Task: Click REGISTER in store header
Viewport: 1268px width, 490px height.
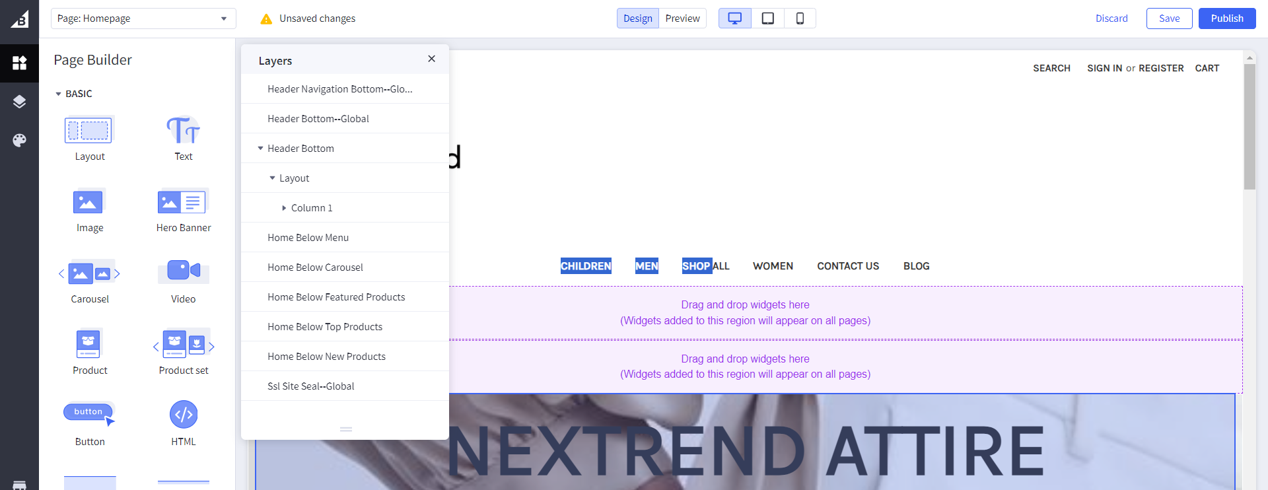Action: (1161, 68)
